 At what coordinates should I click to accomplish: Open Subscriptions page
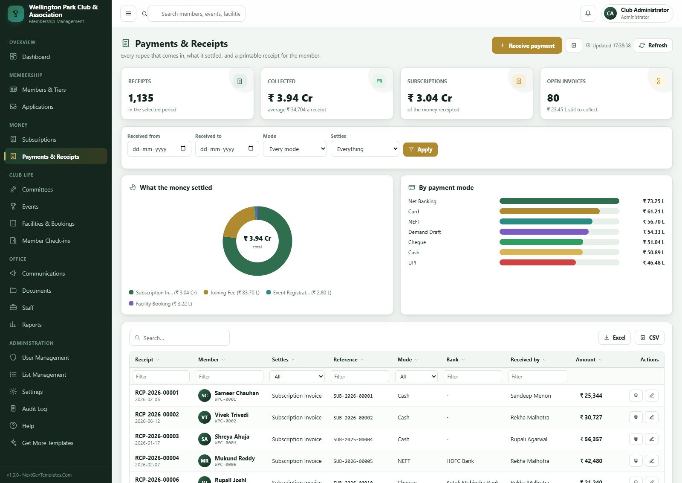click(56, 140)
